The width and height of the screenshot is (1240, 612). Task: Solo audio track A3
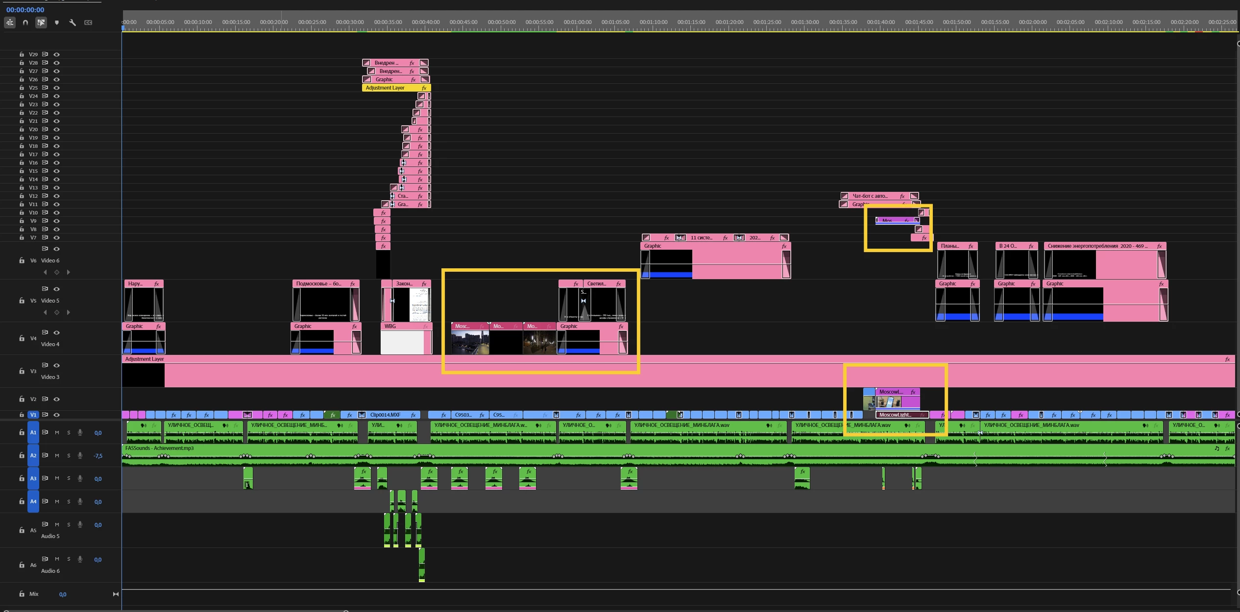coord(69,479)
